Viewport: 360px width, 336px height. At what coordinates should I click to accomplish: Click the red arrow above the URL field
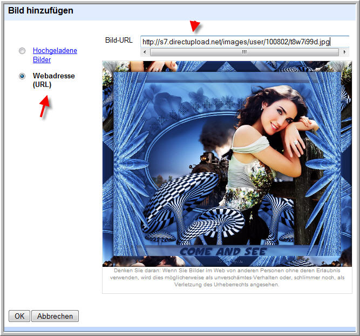[194, 26]
